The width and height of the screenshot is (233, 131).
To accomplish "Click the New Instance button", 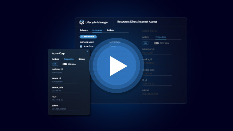I will click(88, 37).
